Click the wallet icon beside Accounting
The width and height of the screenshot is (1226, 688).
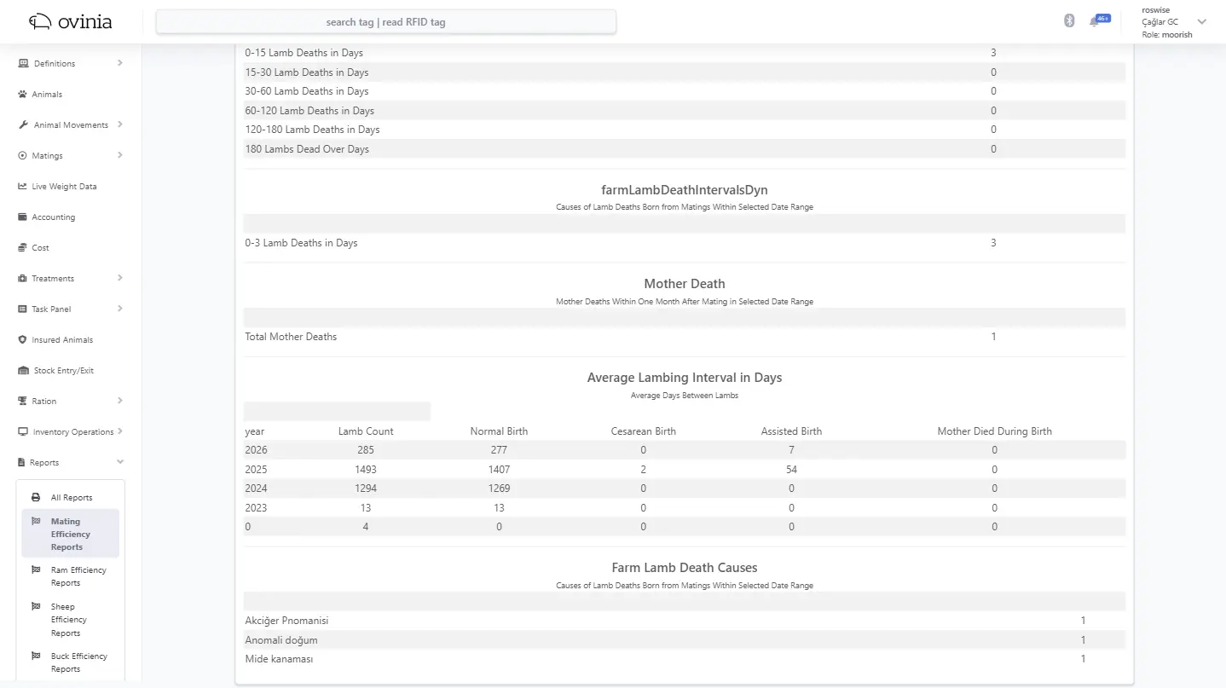[x=23, y=217]
